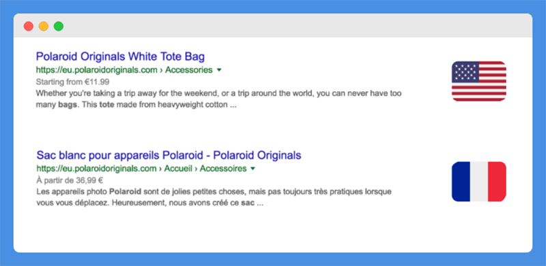Click the À partir de 36,99 € price text
The height and width of the screenshot is (266, 546).
point(70,180)
